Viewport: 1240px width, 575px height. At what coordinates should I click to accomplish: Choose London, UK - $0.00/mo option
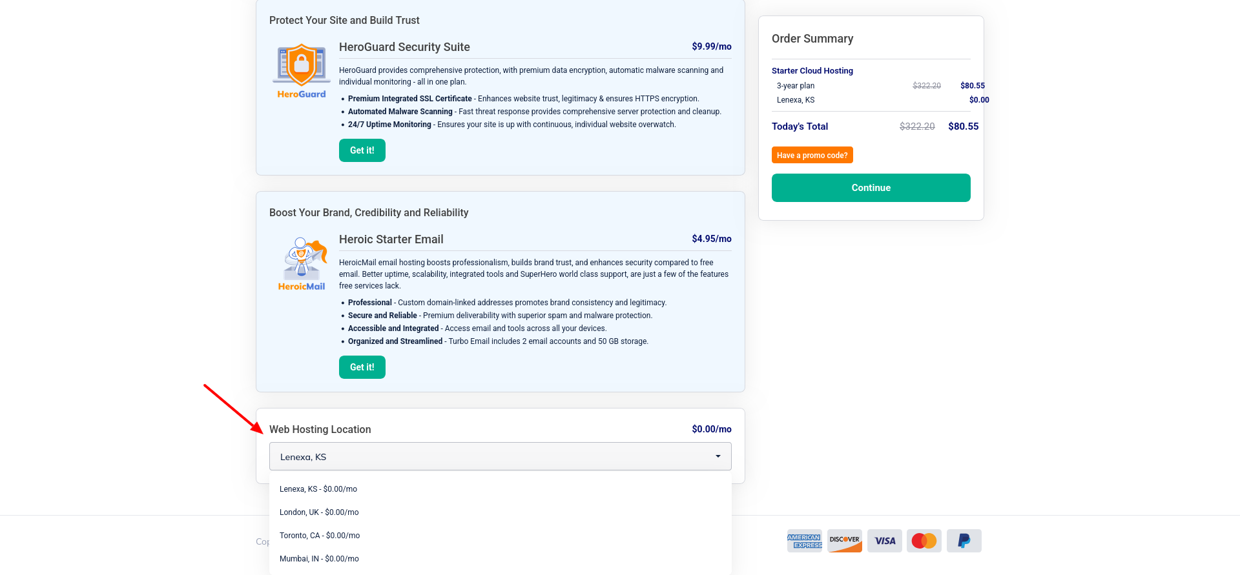pyautogui.click(x=501, y=512)
